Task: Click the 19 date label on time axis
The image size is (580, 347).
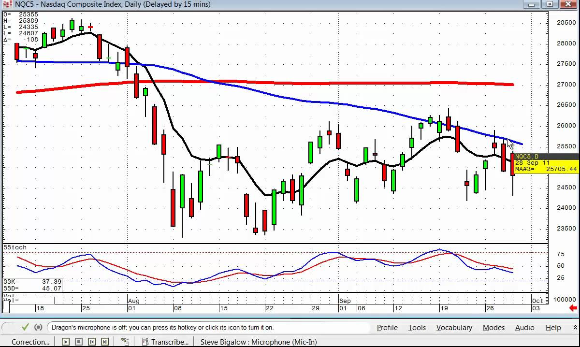Action: click(x=443, y=308)
